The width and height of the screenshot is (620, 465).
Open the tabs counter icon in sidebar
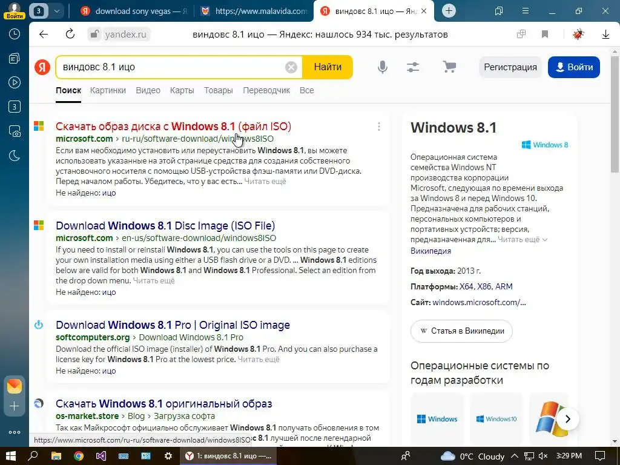pos(15,107)
